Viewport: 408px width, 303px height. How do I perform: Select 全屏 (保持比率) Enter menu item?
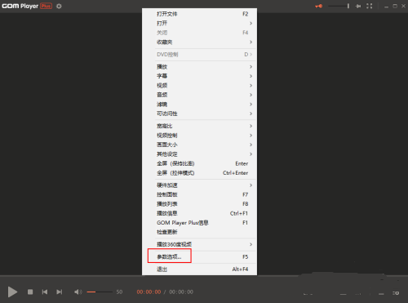point(199,163)
